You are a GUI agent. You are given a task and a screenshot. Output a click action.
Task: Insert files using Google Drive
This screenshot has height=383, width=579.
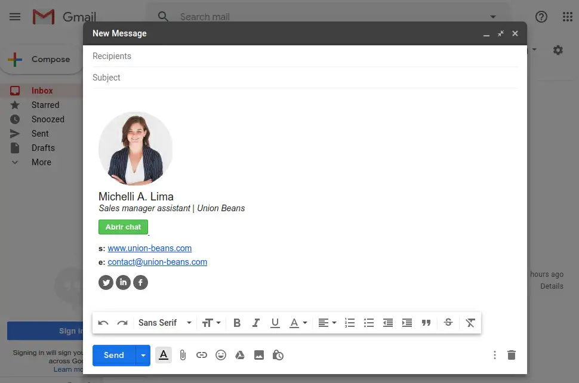pos(240,355)
